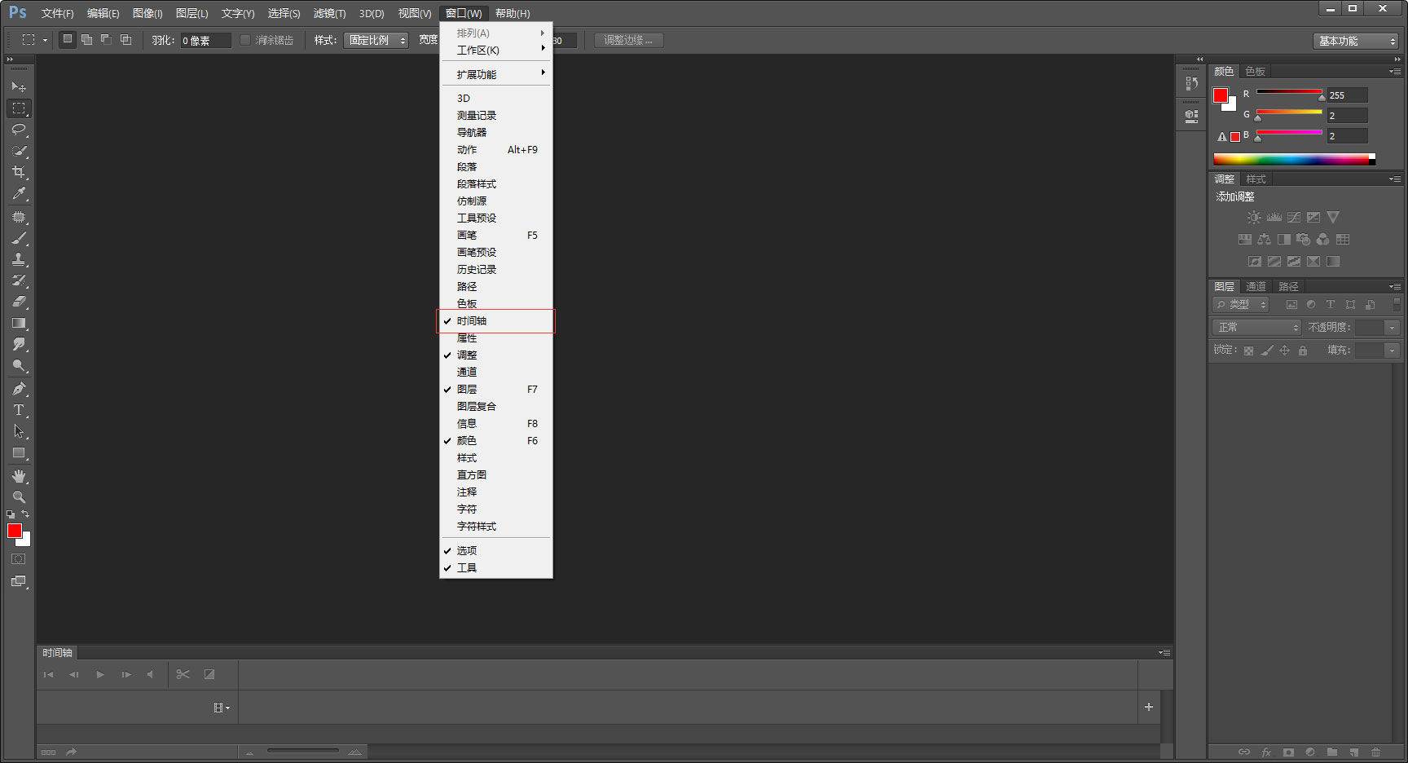Enable the 消除锯齿 checkbox
This screenshot has height=763, width=1408.
coord(245,40)
